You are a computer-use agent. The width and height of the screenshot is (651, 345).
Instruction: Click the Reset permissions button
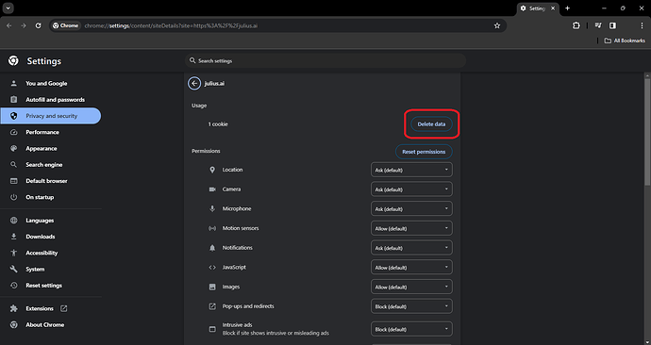pyautogui.click(x=424, y=152)
